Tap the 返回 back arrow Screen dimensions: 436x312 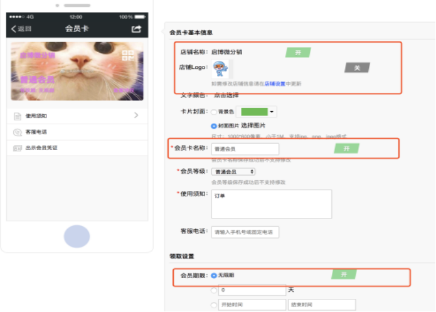[x=21, y=29]
